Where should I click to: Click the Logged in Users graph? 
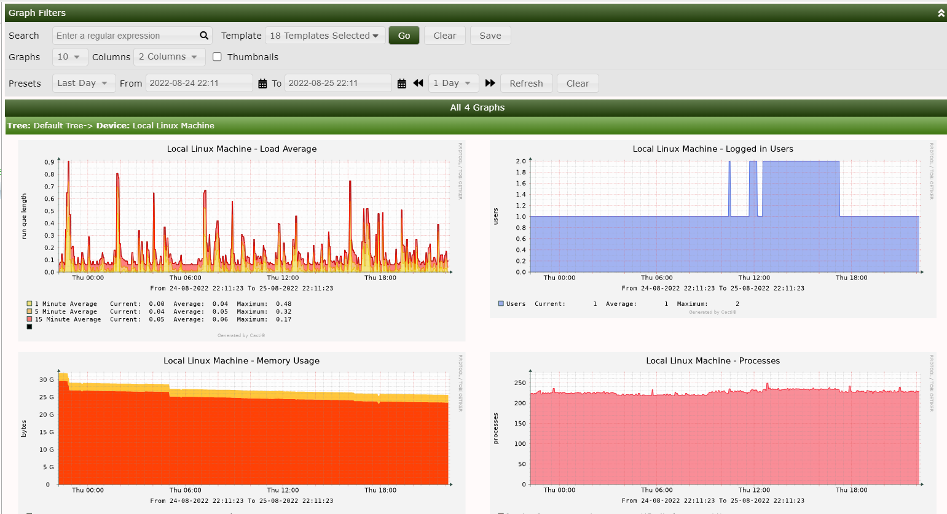tap(713, 229)
